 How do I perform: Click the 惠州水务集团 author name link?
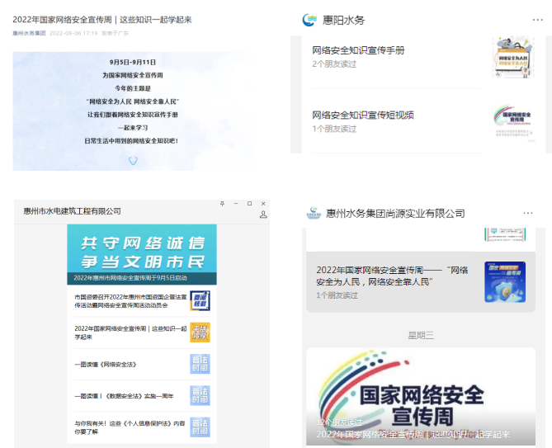click(x=29, y=34)
